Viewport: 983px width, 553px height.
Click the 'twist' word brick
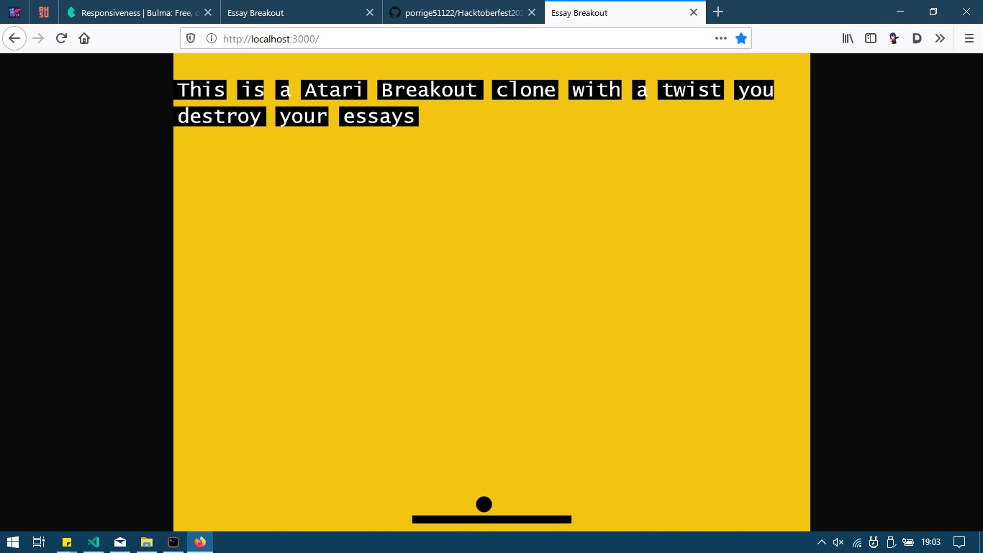(692, 90)
